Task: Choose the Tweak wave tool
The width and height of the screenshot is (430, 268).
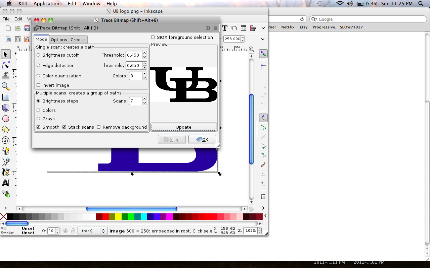Action: click(x=5, y=76)
